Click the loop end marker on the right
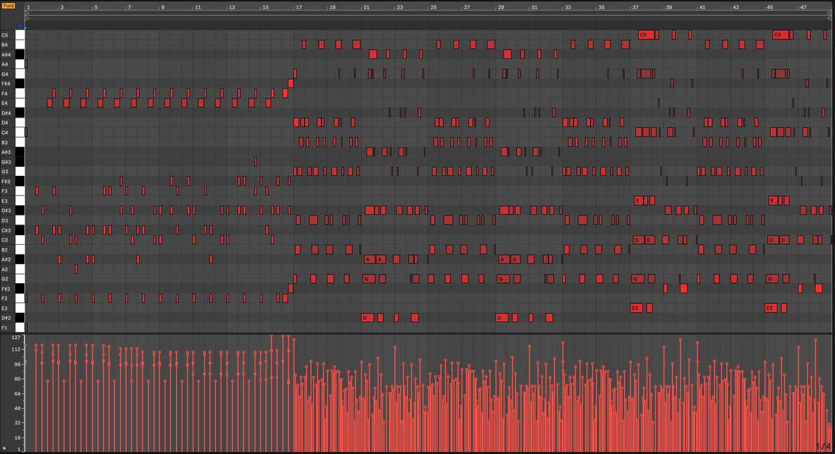Screen dimensions: 835x454 830,13
